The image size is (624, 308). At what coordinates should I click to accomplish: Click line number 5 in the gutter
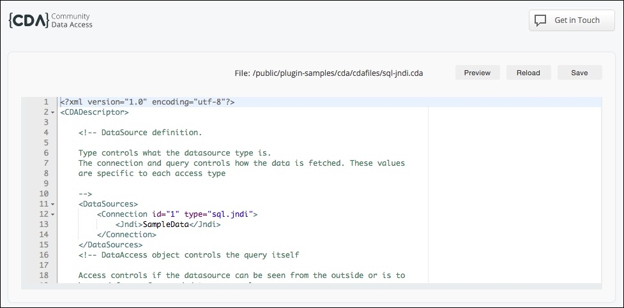coord(46,143)
